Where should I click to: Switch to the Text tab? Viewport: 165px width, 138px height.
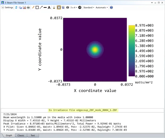point(33,135)
